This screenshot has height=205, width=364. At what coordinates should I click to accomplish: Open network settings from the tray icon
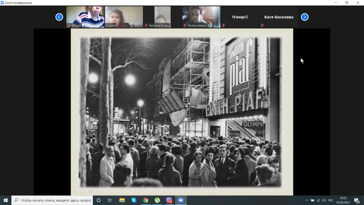318,200
